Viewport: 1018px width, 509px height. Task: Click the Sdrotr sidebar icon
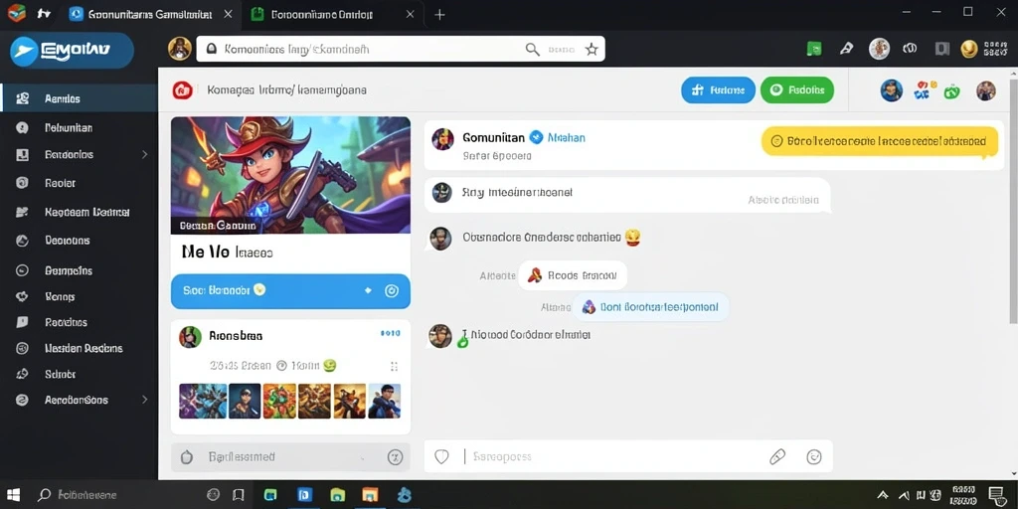22,374
